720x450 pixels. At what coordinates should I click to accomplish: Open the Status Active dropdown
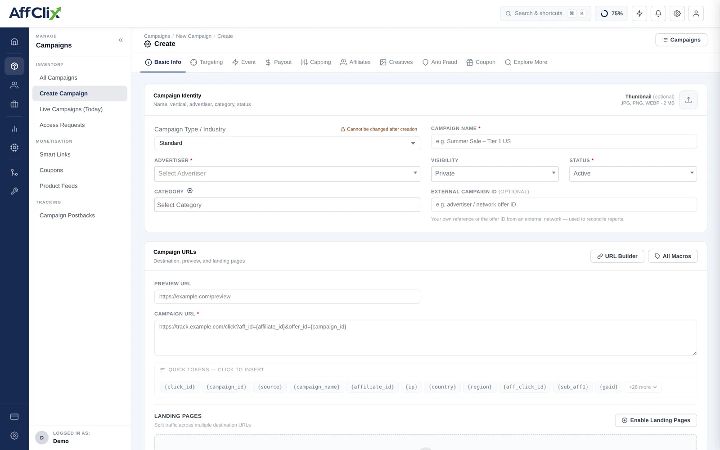pos(633,174)
